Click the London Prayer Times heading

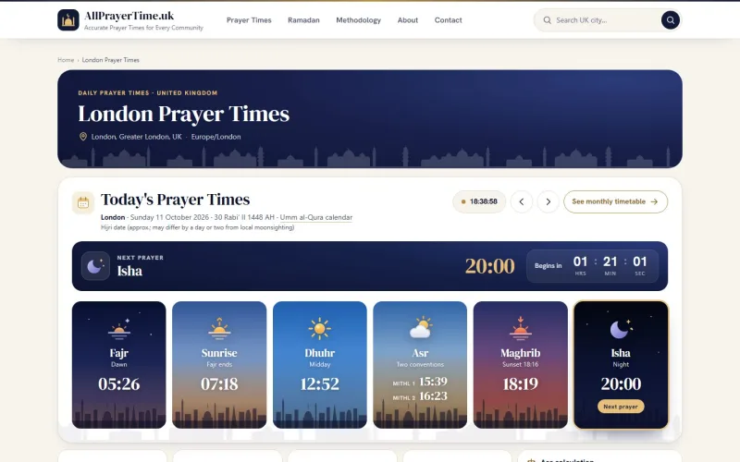pos(183,114)
